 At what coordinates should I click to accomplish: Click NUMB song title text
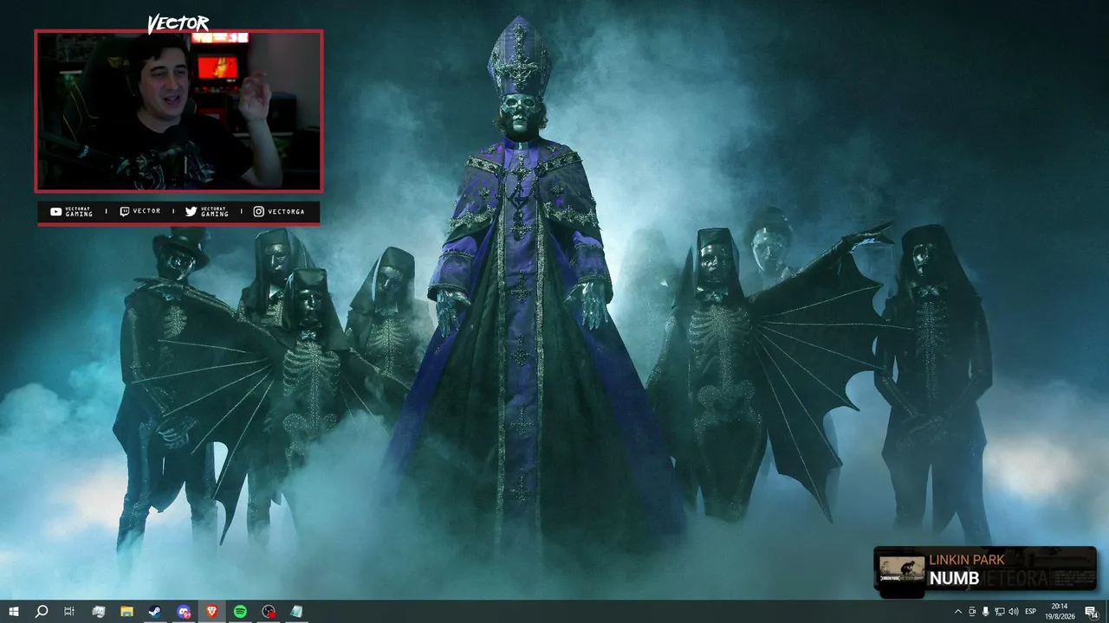click(x=954, y=578)
